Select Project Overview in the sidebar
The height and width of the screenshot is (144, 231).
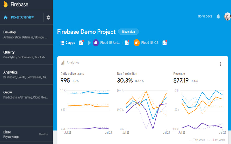(x=22, y=18)
